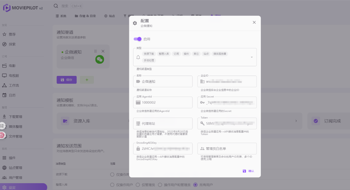Close the 配置 dialog with X
350x190 pixels.
254,23
